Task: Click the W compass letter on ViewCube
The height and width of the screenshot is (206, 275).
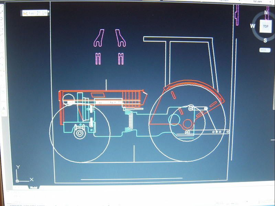Action: pyautogui.click(x=253, y=26)
